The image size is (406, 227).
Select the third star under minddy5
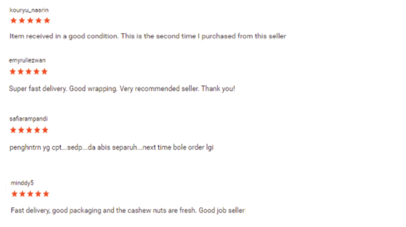coord(30,194)
